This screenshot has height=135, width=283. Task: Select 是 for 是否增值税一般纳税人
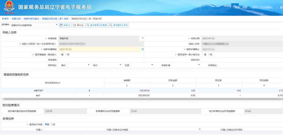point(60,54)
